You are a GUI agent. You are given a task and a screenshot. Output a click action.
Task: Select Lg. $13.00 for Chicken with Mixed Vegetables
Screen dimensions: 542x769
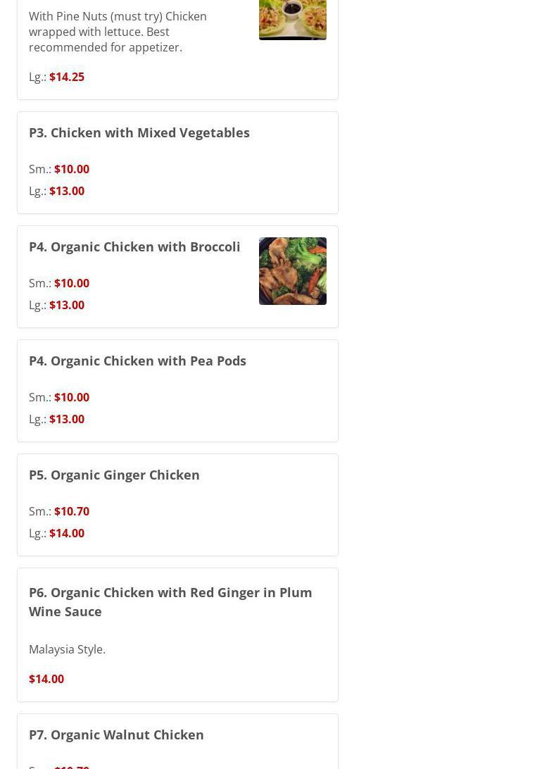(66, 191)
